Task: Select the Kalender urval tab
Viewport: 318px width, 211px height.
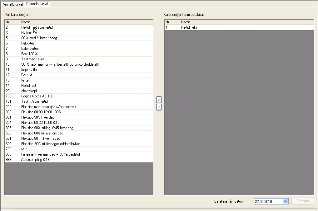Action: [x=37, y=4]
